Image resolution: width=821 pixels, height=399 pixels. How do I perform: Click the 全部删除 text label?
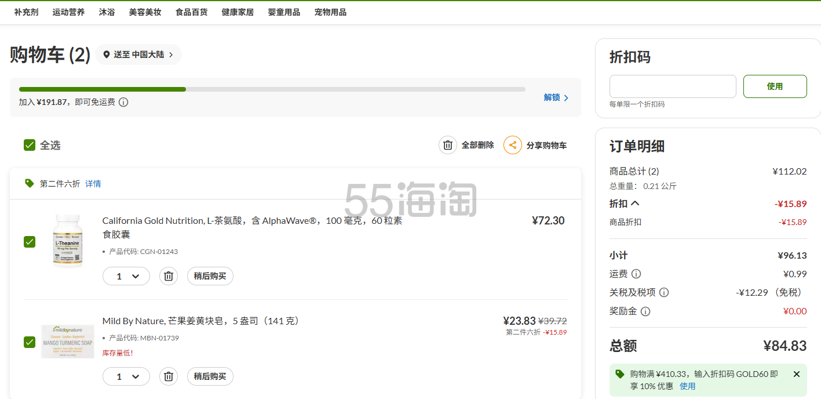tap(477, 145)
